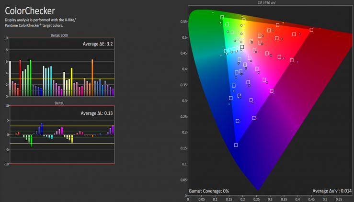Click the ColorChecker page title

coord(30,11)
